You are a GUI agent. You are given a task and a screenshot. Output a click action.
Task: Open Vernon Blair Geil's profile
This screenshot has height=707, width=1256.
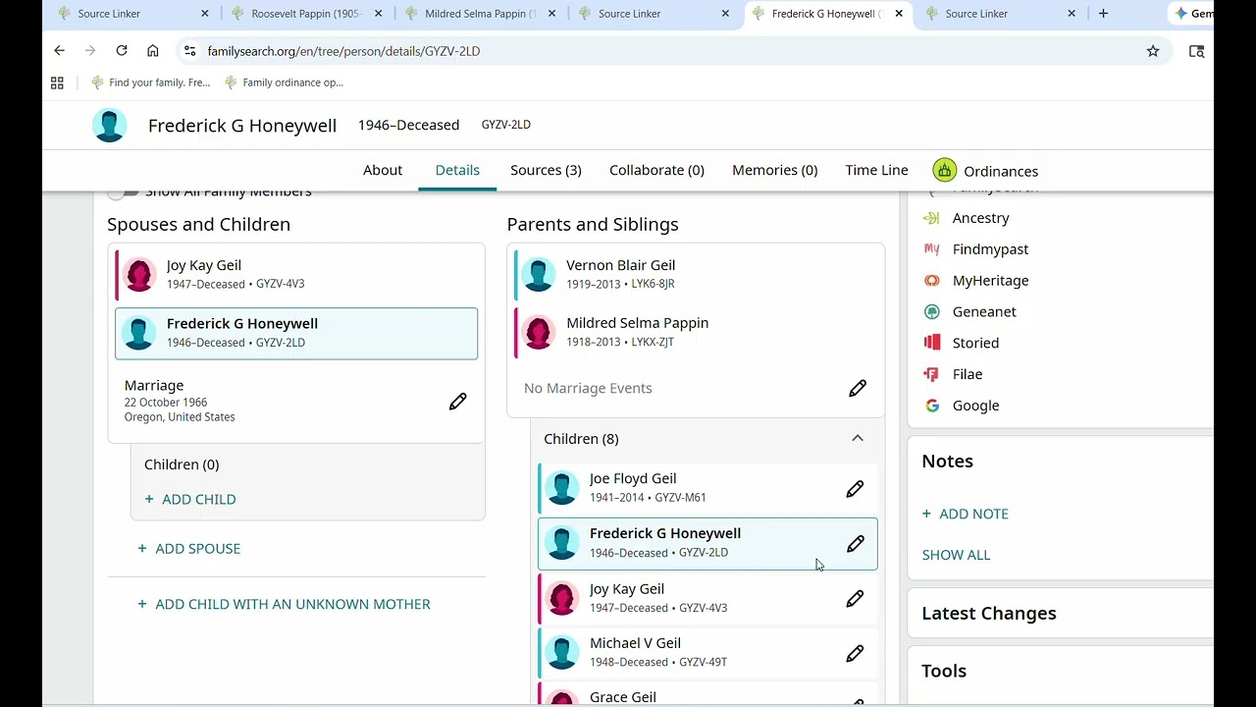click(x=620, y=265)
